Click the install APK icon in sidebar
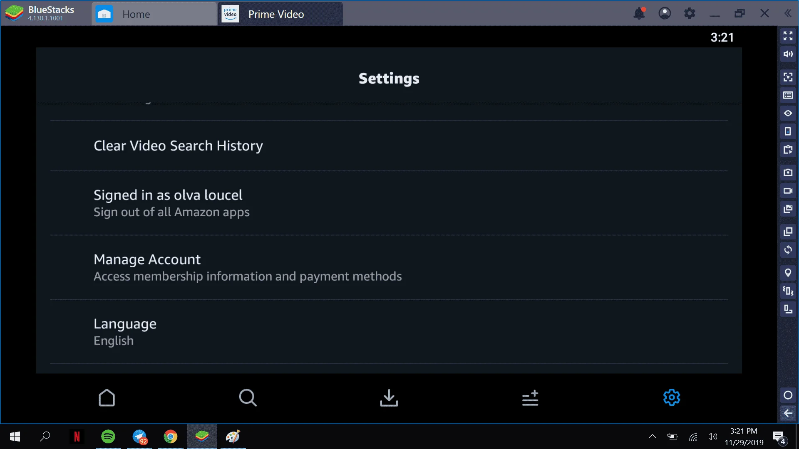Image resolution: width=799 pixels, height=449 pixels. pos(788,150)
